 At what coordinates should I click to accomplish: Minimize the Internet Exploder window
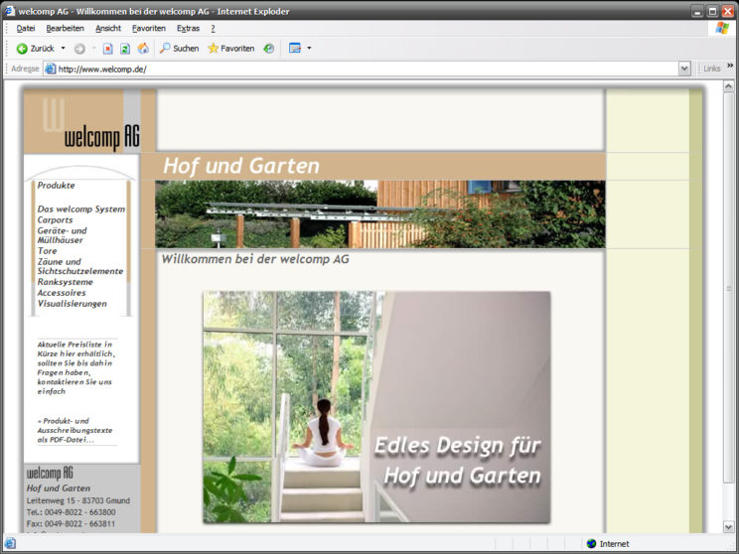[698, 11]
